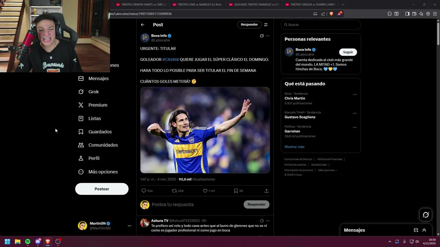The width and height of the screenshot is (440, 247).
Task: Click the Boca Info avatar on the post
Action: point(145,38)
